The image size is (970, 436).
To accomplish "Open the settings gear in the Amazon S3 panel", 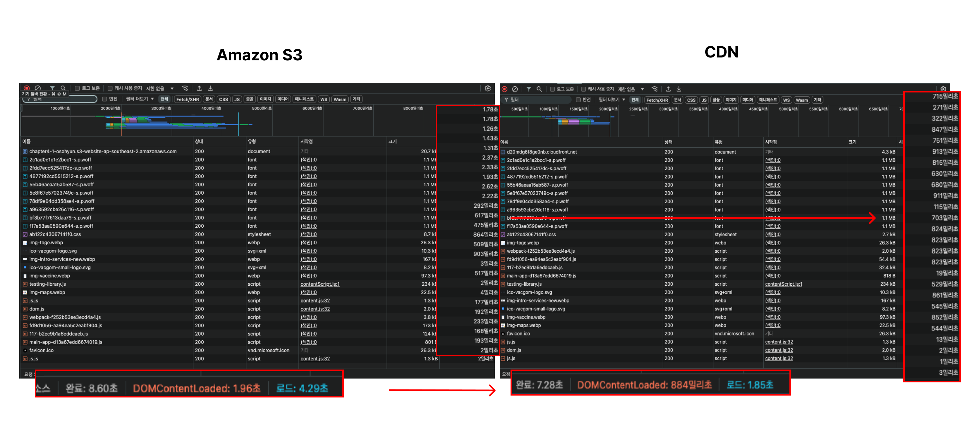I will pos(487,88).
